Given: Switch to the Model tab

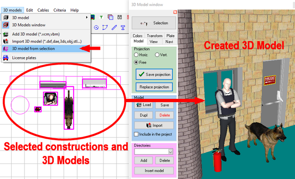Looking at the screenshot, I should click(x=139, y=41).
